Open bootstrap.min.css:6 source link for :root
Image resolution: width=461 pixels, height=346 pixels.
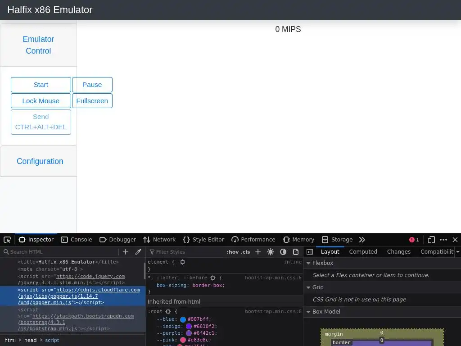(x=273, y=312)
